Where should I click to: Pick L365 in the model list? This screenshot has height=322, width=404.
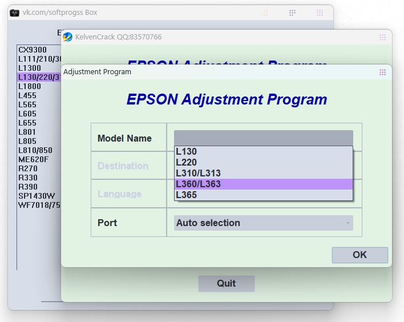pos(263,195)
